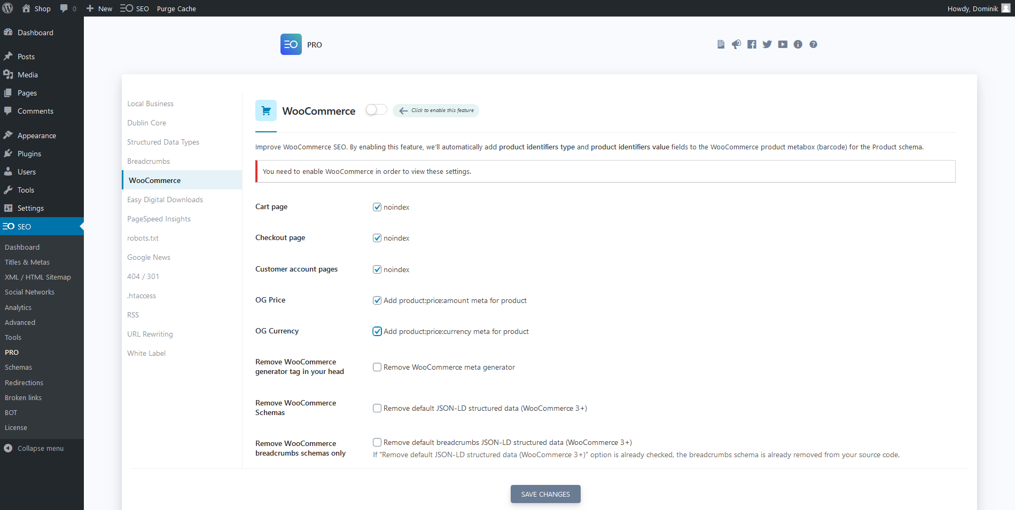Switch to URL Rewriting tab
This screenshot has height=510, width=1015.
(x=182, y=334)
